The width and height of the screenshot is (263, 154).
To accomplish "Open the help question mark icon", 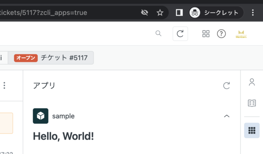I will click(x=221, y=34).
